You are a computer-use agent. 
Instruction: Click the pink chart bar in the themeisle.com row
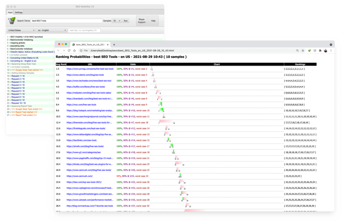click(165, 121)
